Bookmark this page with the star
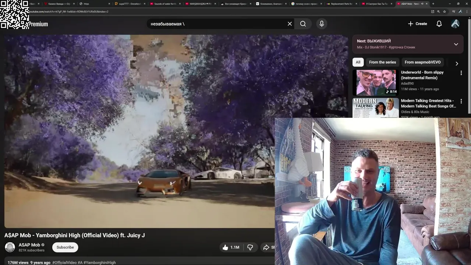 444,11
